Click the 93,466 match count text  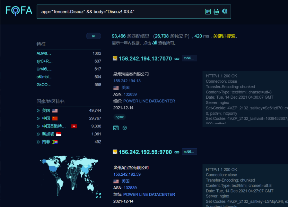119,36
